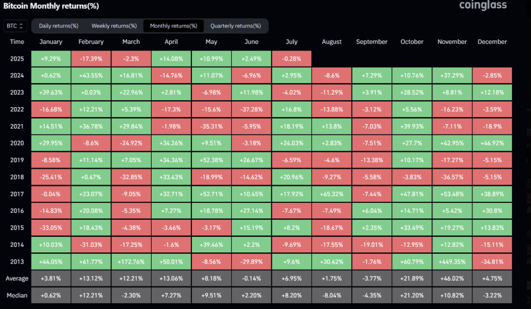Click the April column header
This screenshot has width=531, height=309.
[171, 42]
